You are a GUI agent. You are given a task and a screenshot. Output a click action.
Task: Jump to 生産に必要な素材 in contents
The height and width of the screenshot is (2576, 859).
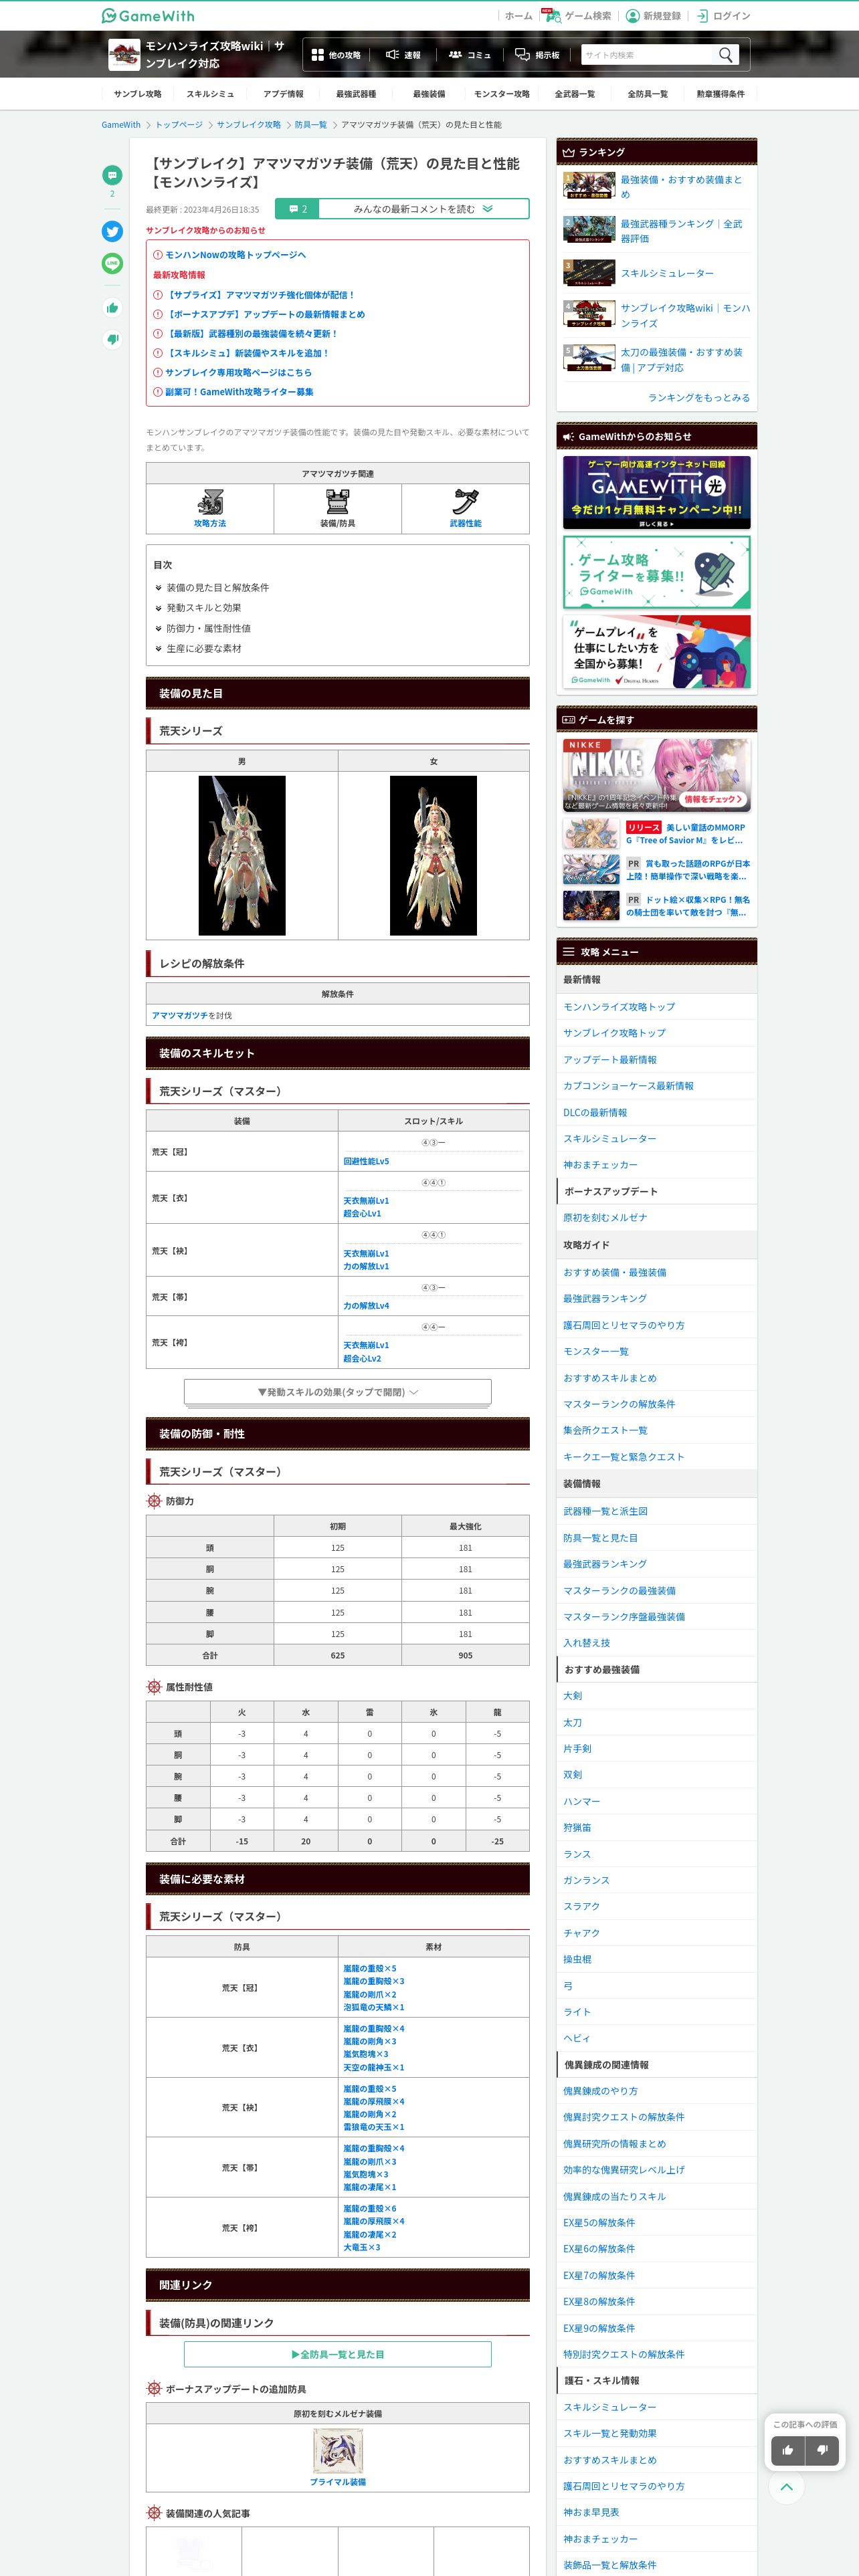click(x=203, y=648)
